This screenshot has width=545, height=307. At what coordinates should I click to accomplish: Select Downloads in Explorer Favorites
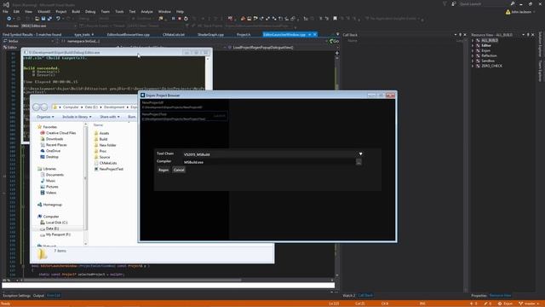click(54, 139)
